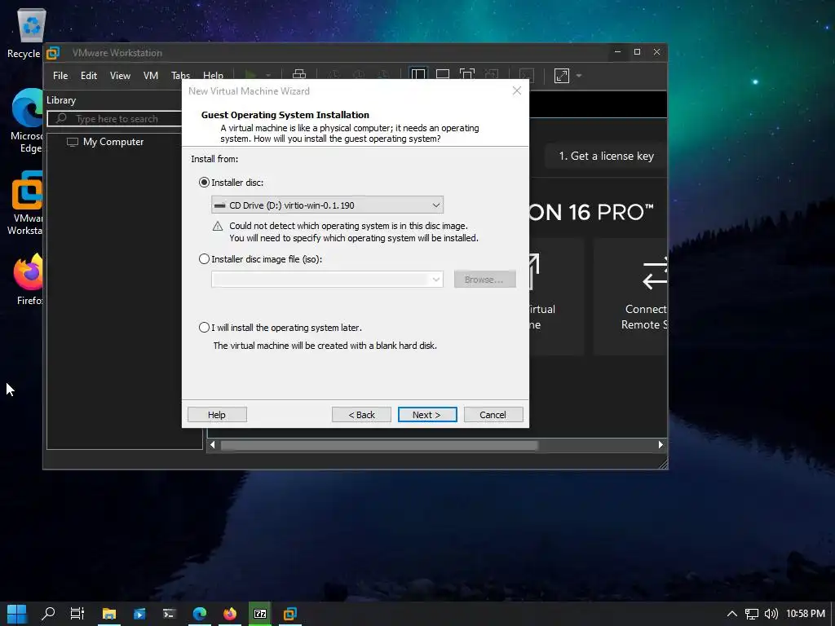Open Task View from the taskbar

click(x=77, y=614)
